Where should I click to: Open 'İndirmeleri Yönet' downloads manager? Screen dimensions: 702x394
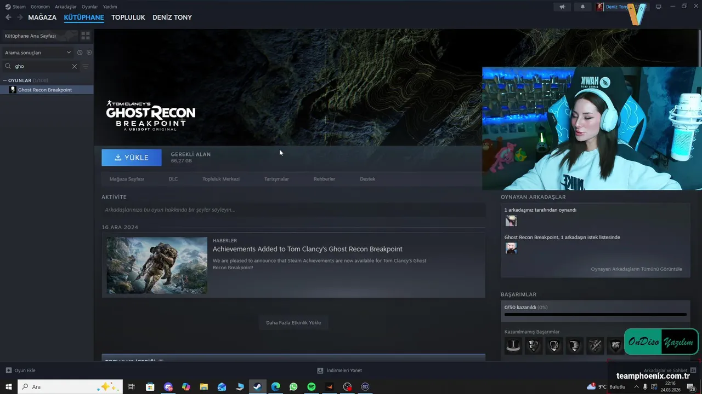coord(339,370)
